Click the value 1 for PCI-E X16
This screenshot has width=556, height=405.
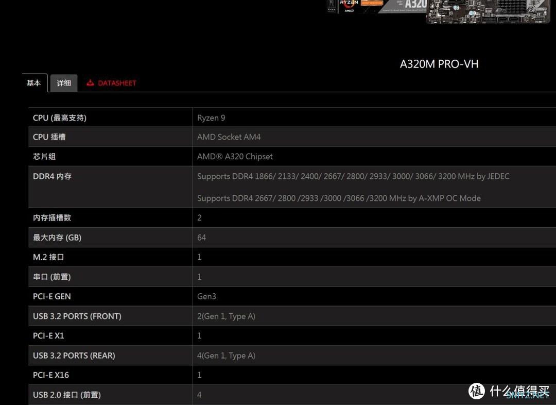[199, 375]
